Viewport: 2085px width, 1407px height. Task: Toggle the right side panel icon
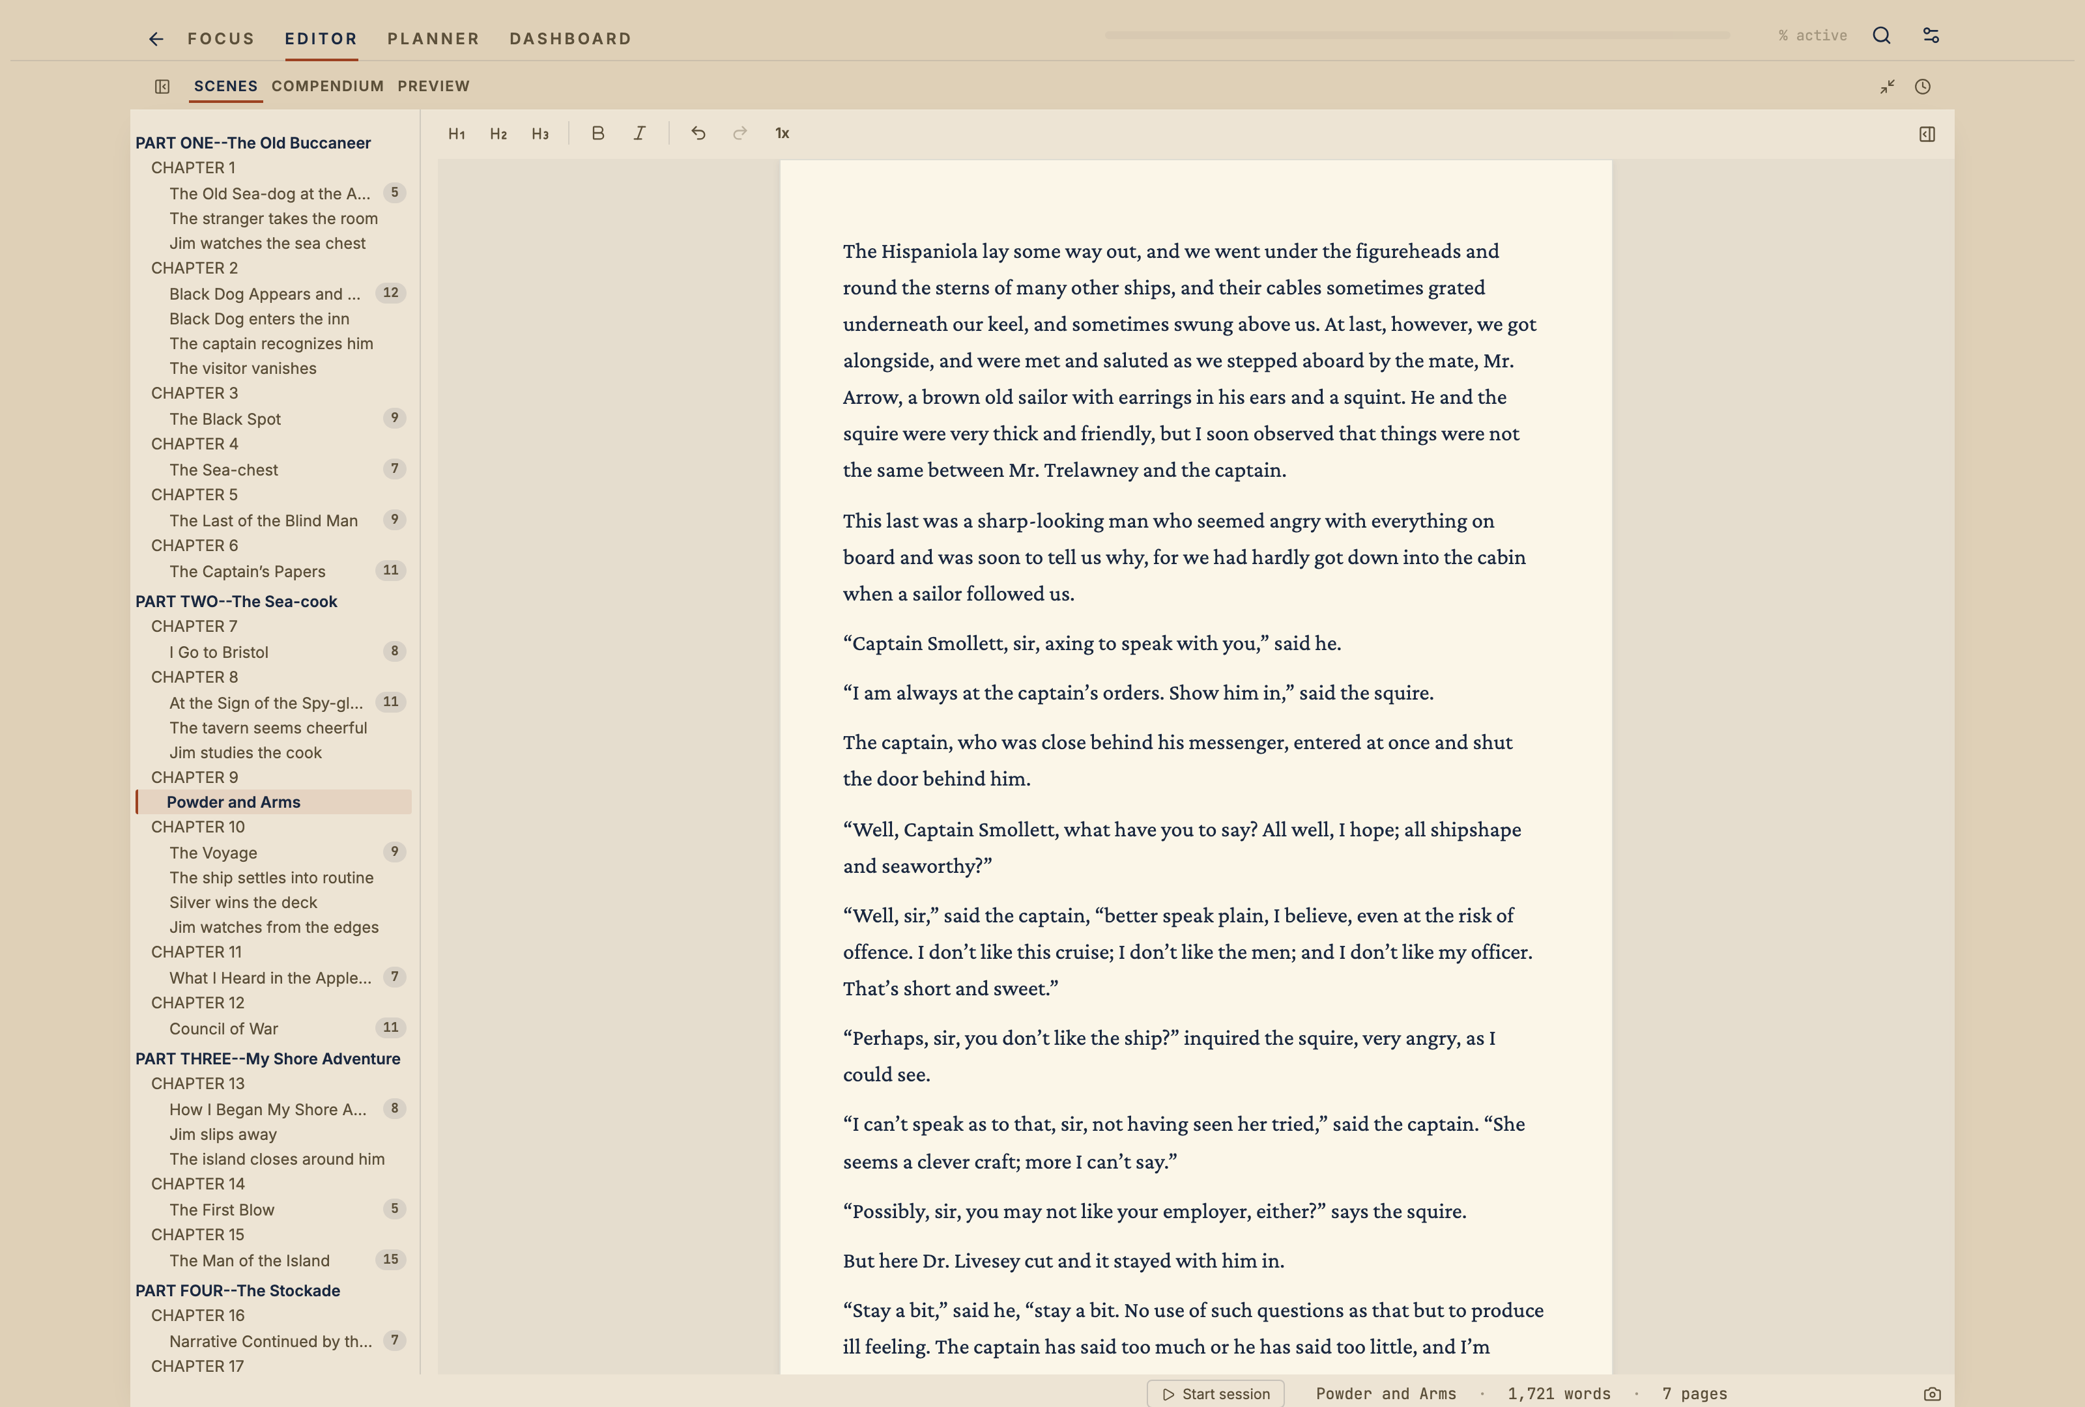(x=1926, y=135)
